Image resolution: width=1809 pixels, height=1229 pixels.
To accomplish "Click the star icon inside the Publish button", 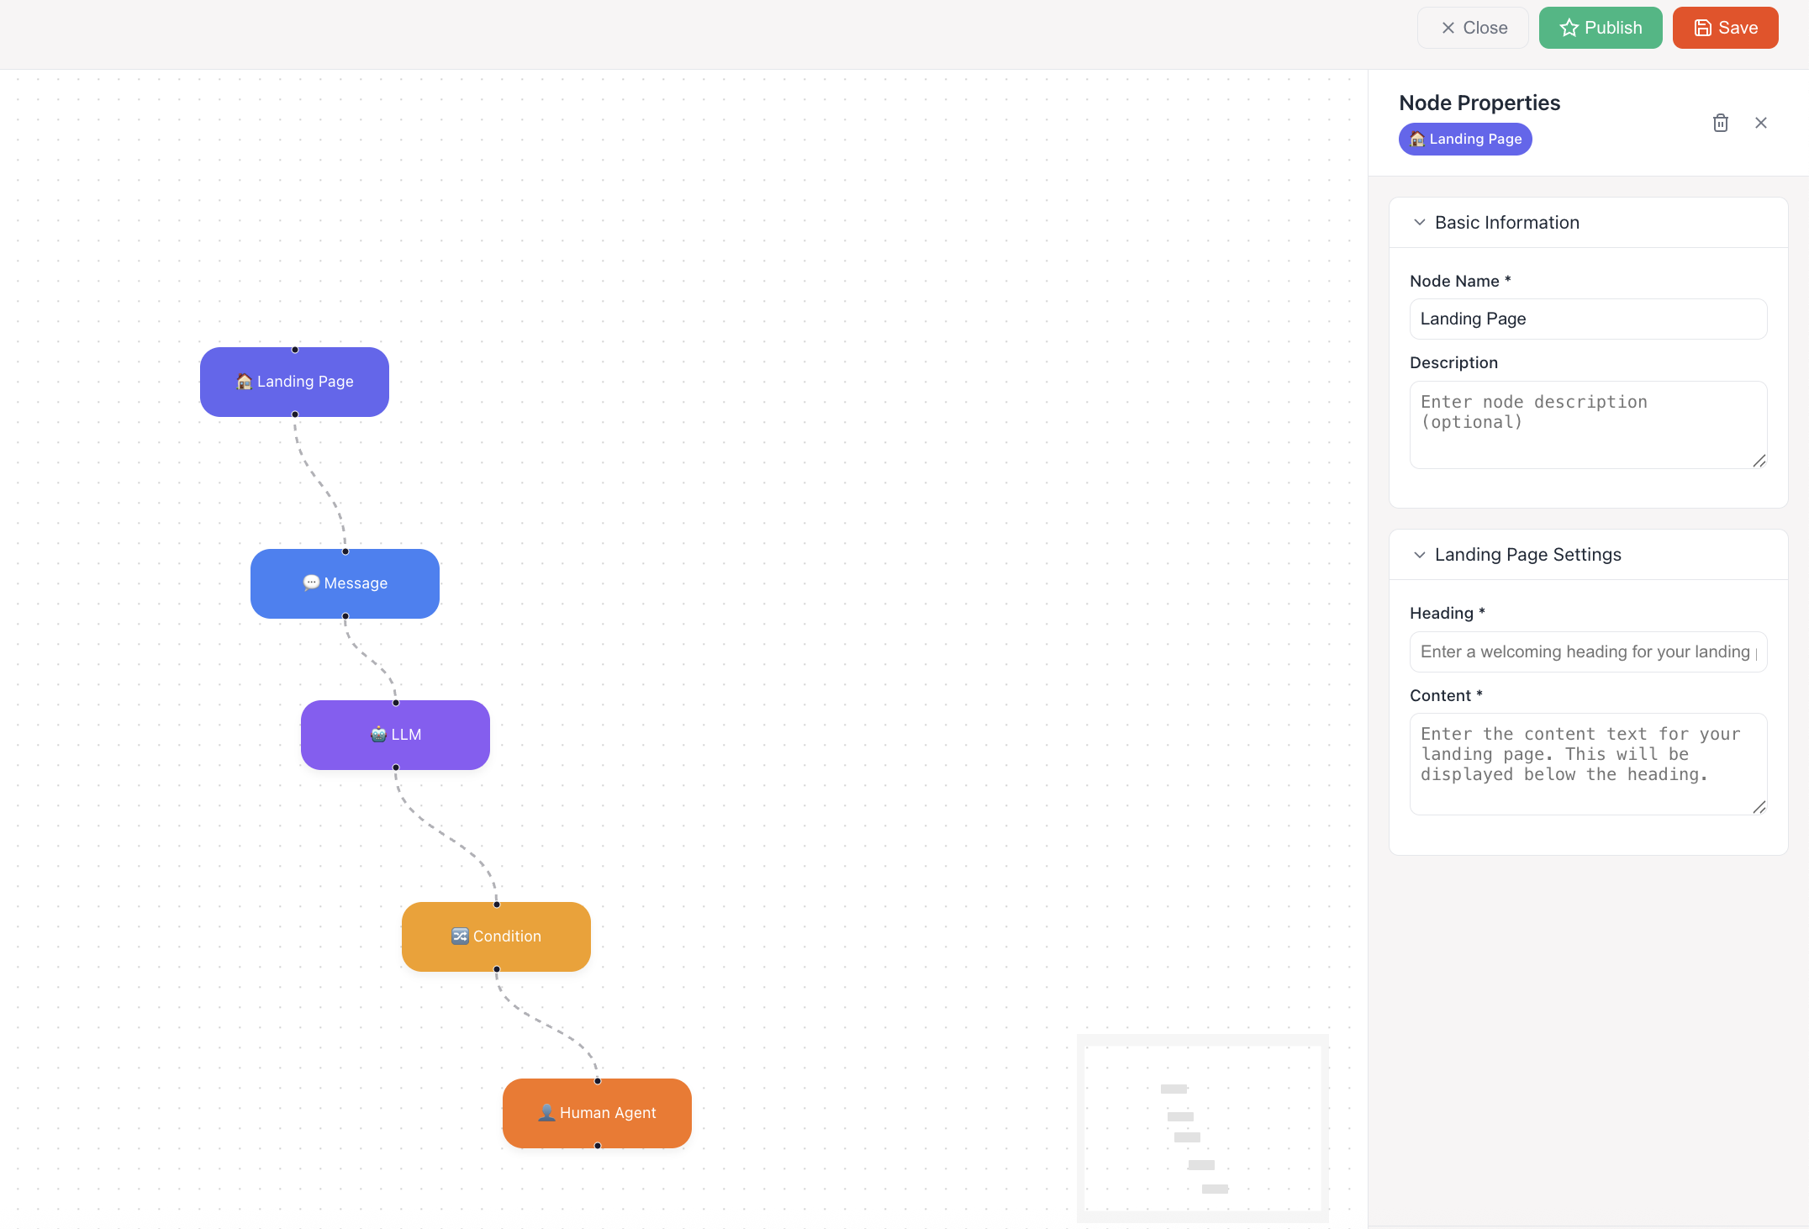I will [1569, 28].
